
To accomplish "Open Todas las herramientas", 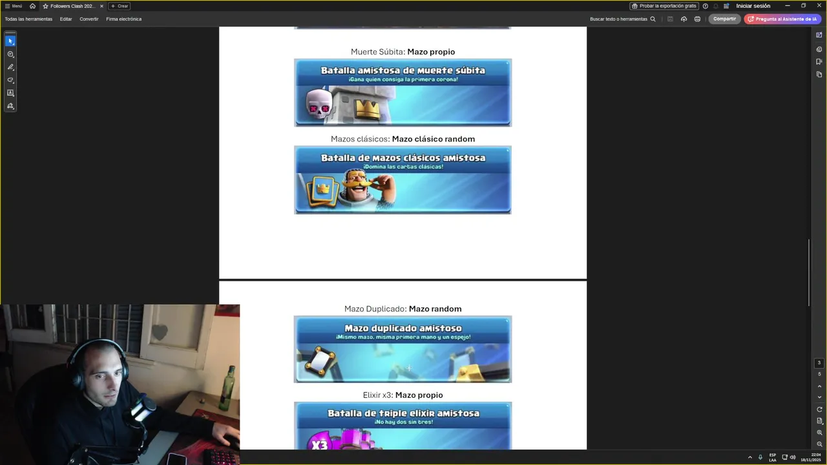I will pyautogui.click(x=28, y=19).
